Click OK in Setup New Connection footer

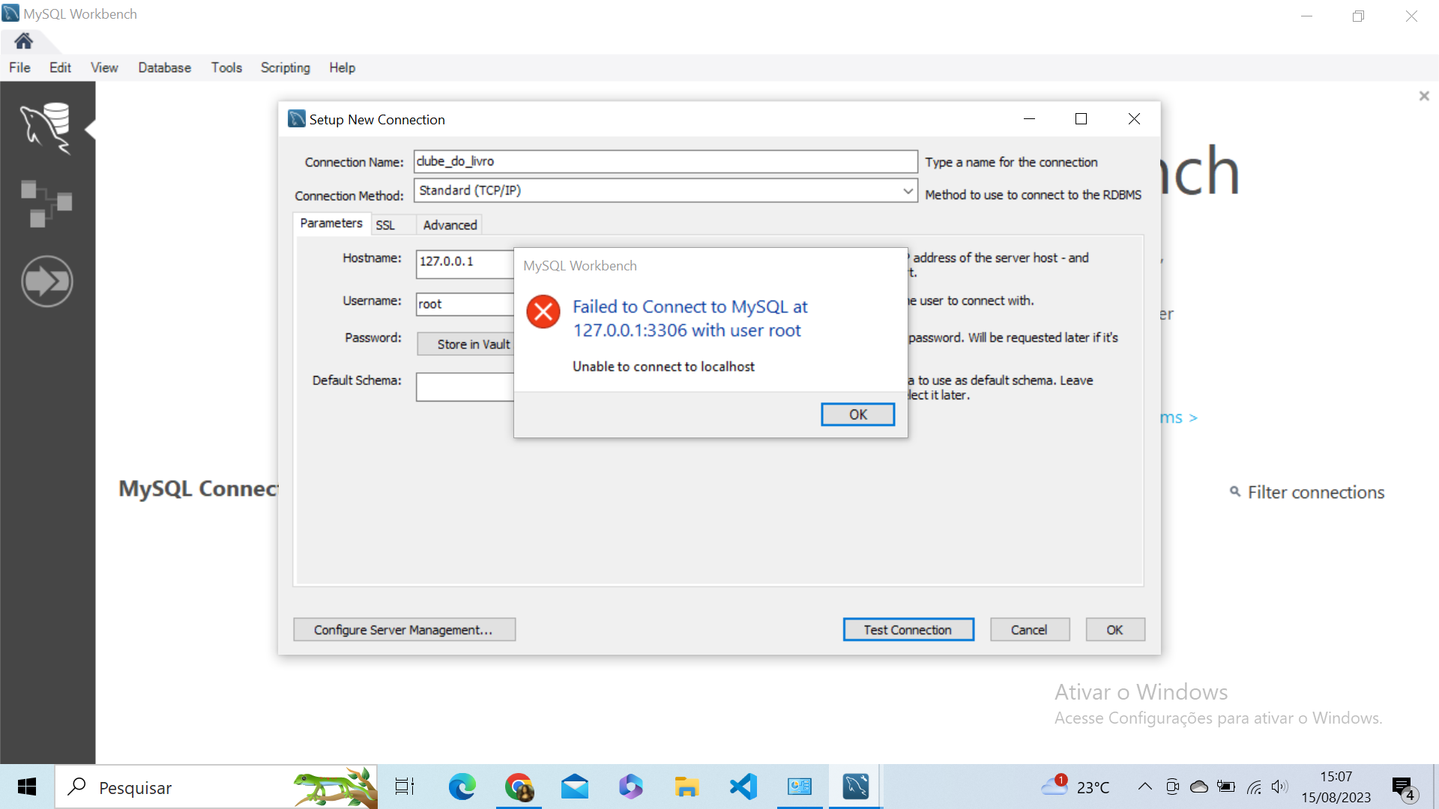1114,629
